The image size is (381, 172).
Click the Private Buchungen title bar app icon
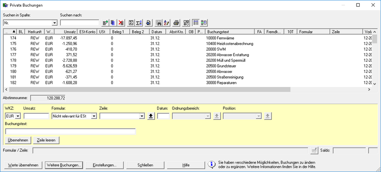[x=5, y=5]
